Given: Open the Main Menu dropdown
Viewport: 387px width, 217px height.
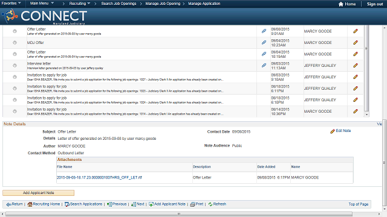Looking at the screenshot, I should (42, 4).
